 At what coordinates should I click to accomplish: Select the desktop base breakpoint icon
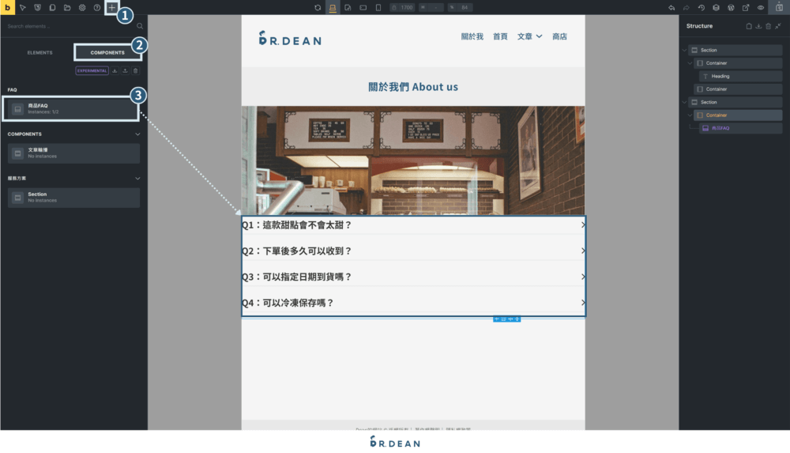tap(333, 7)
